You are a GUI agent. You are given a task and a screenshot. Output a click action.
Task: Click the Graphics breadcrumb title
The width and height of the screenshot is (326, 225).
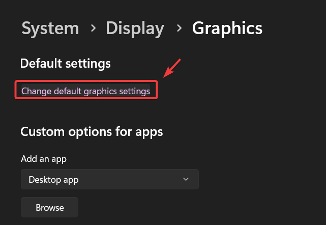click(x=227, y=28)
